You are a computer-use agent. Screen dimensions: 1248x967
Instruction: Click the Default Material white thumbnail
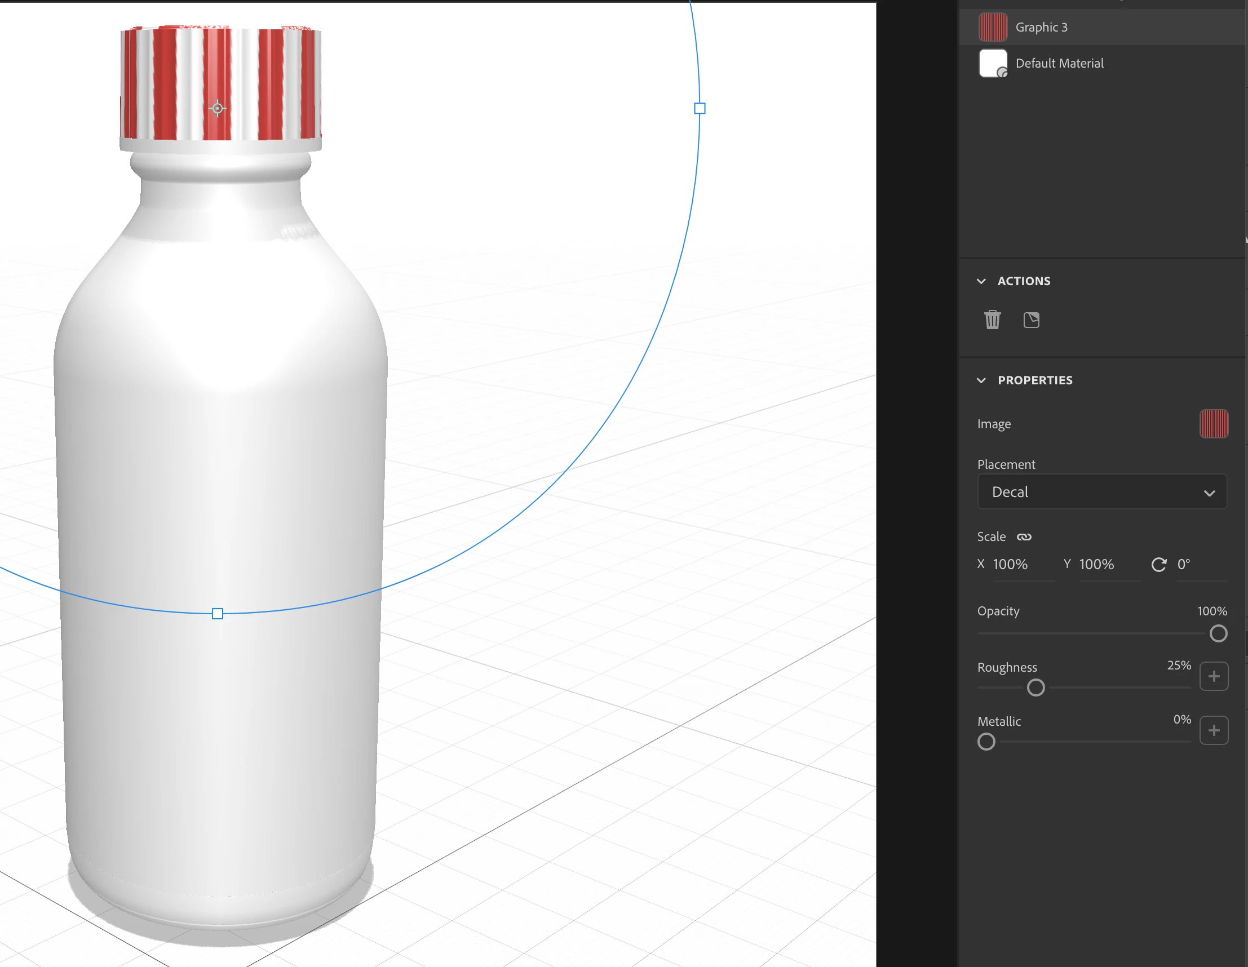click(x=993, y=64)
